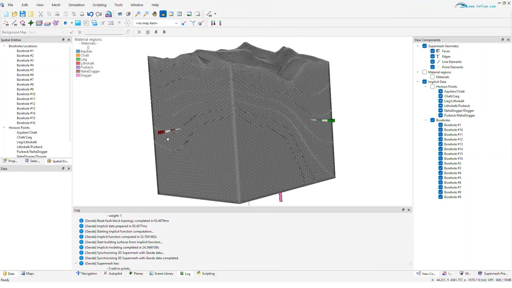Switch to the Supermesh Pre... tab
This screenshot has height=288, width=512.
(x=493, y=274)
